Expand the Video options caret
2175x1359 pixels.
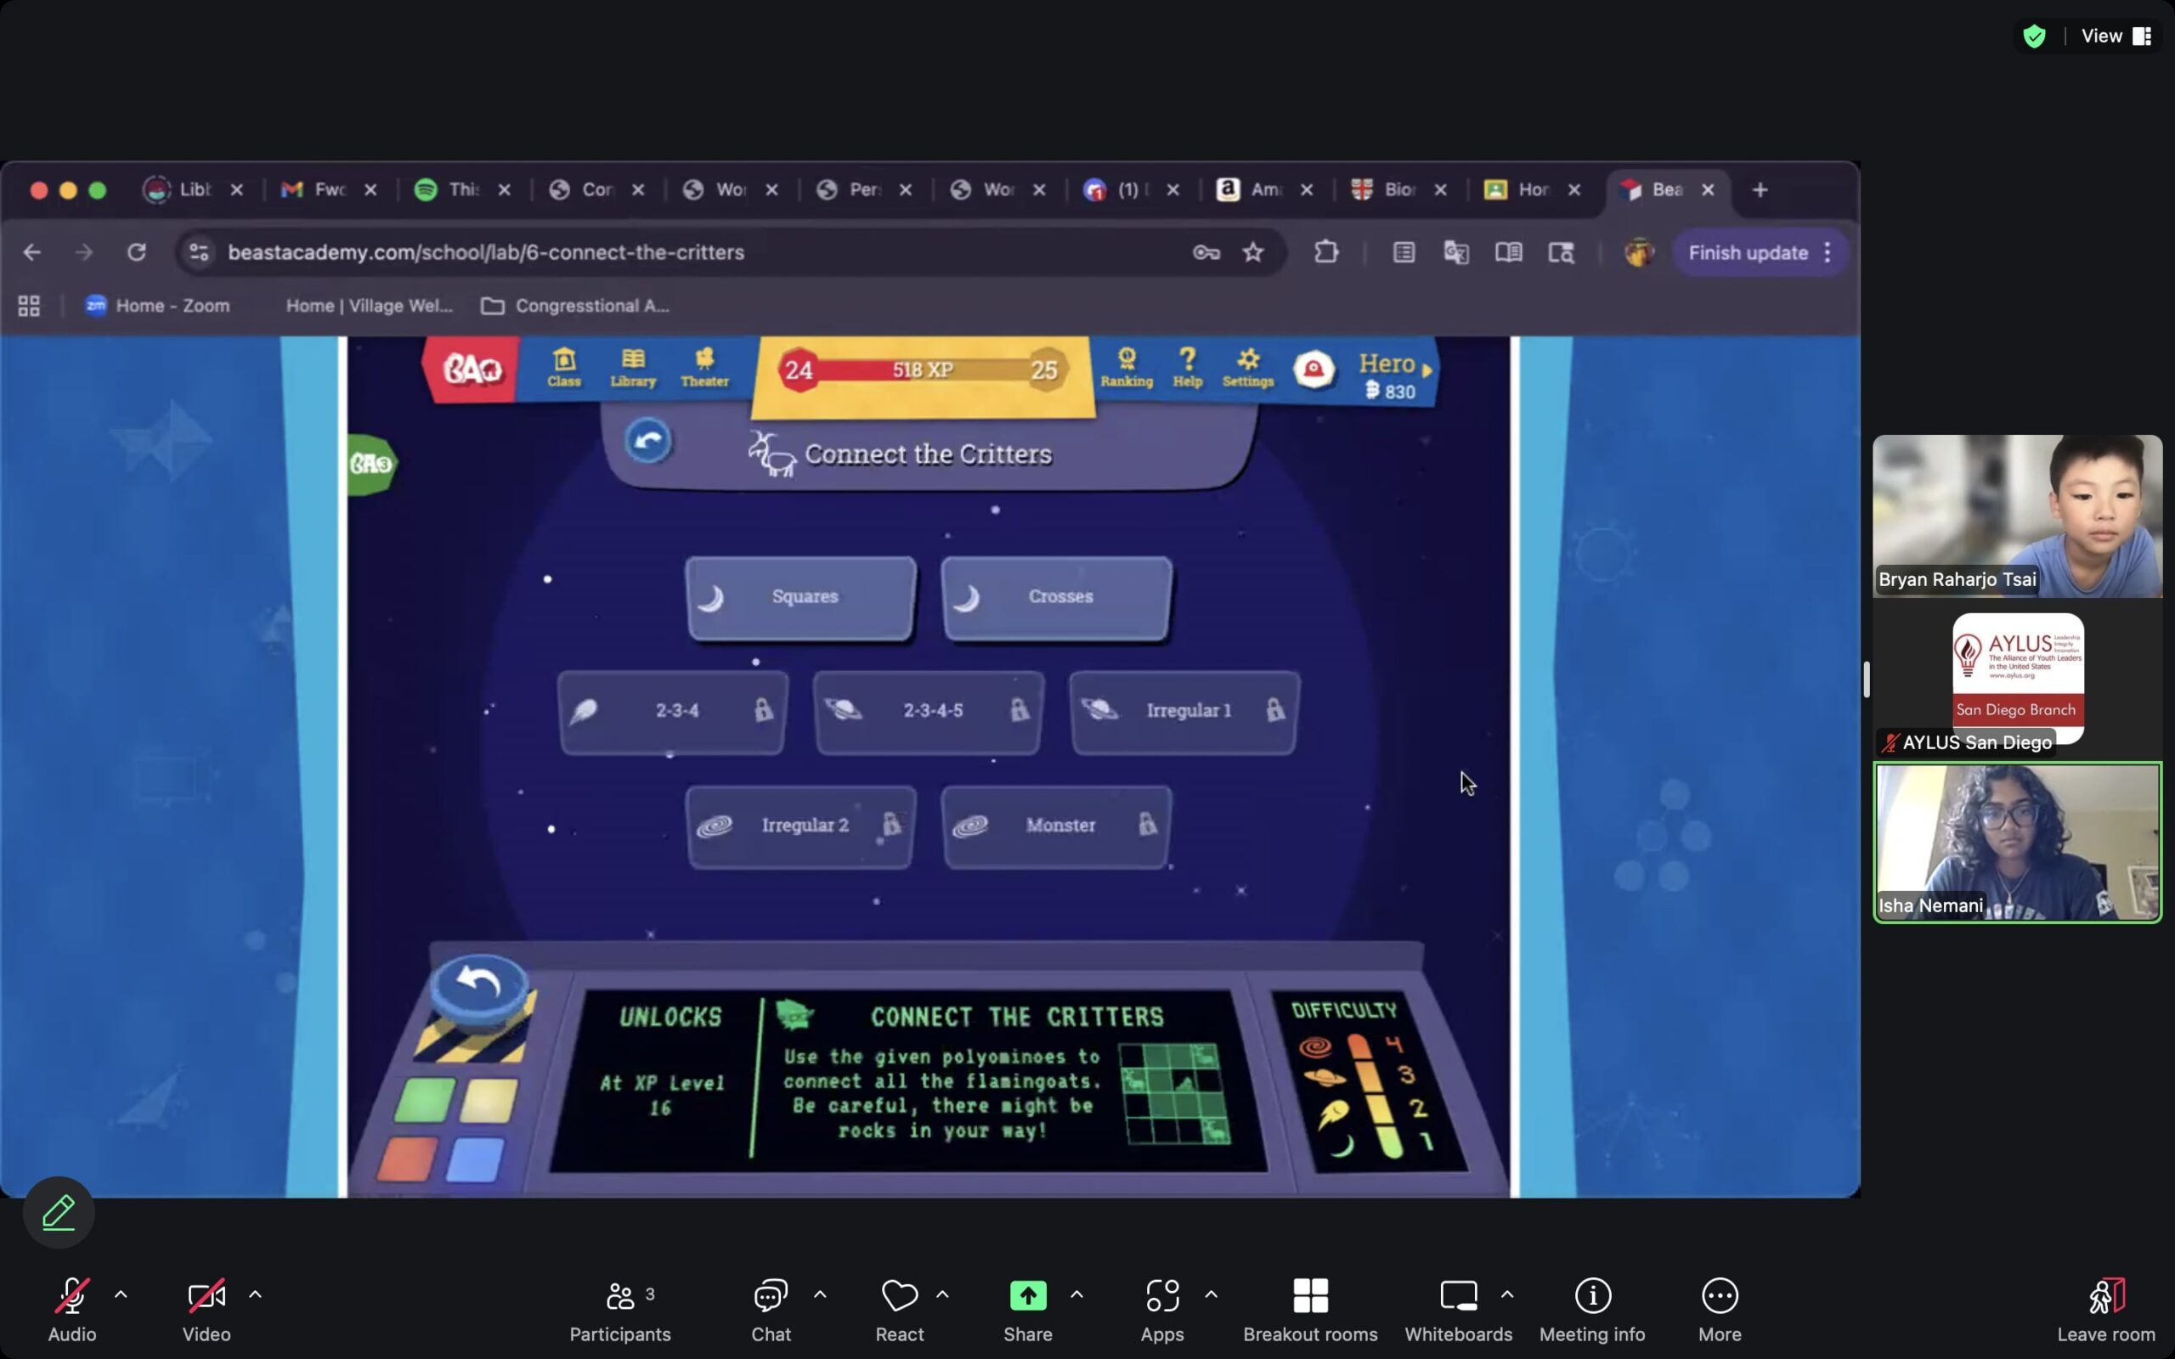tap(255, 1294)
